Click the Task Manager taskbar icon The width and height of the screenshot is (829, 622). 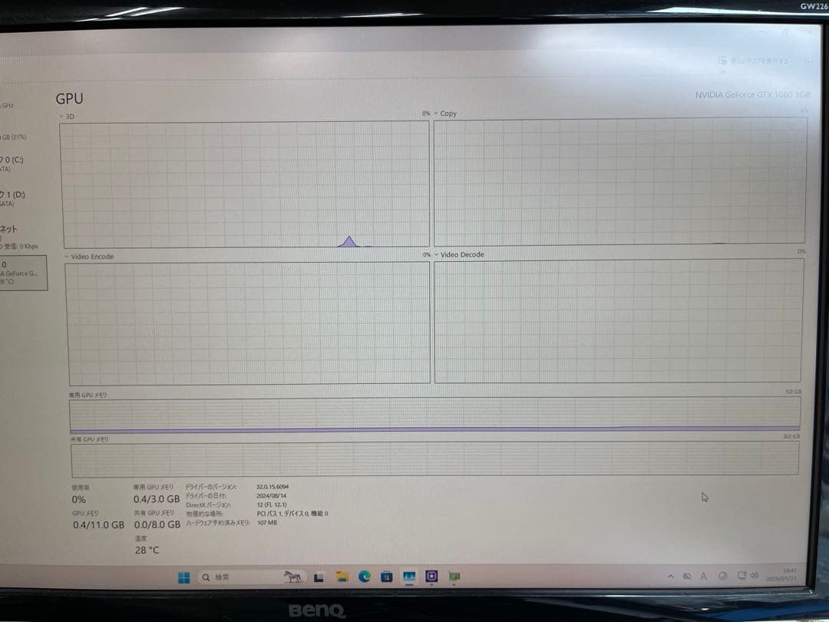(409, 577)
